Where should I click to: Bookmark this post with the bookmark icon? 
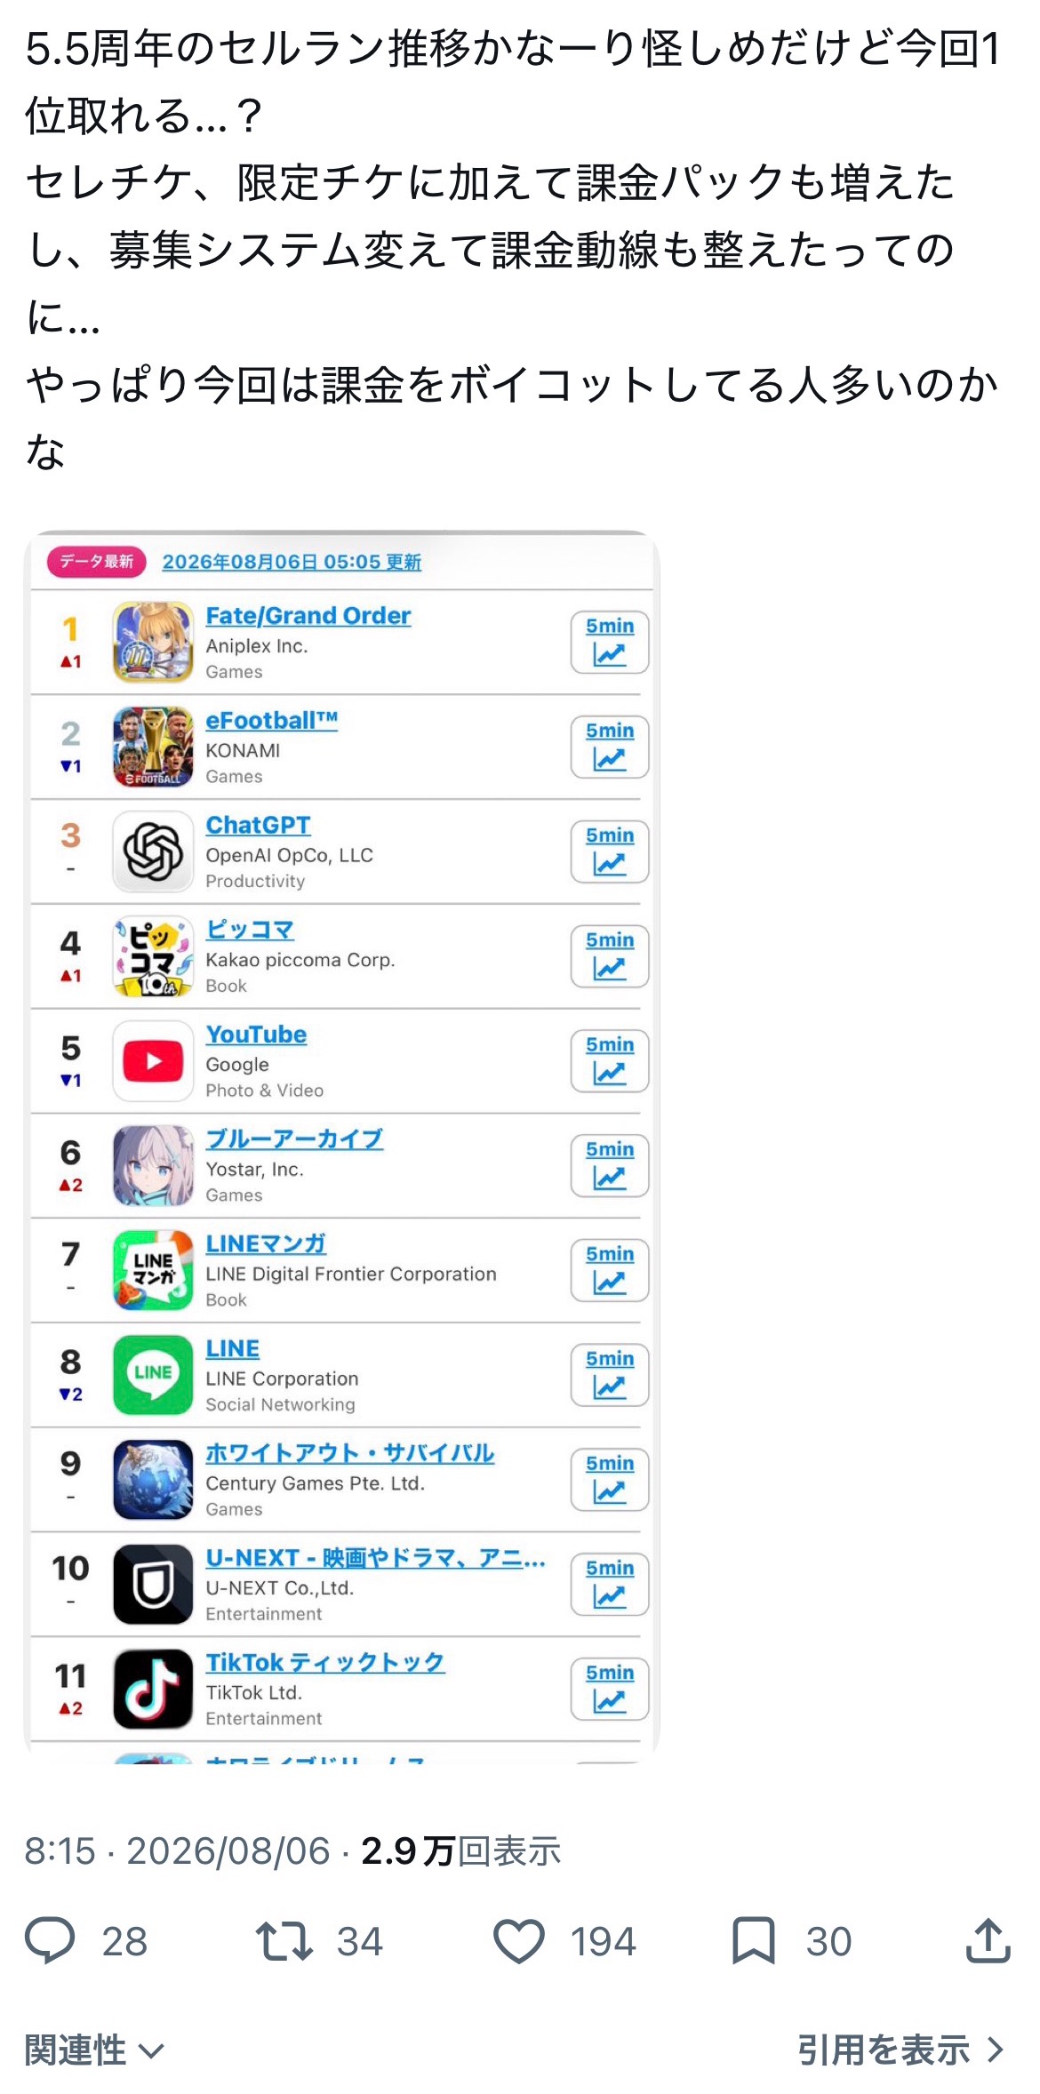click(x=754, y=1941)
